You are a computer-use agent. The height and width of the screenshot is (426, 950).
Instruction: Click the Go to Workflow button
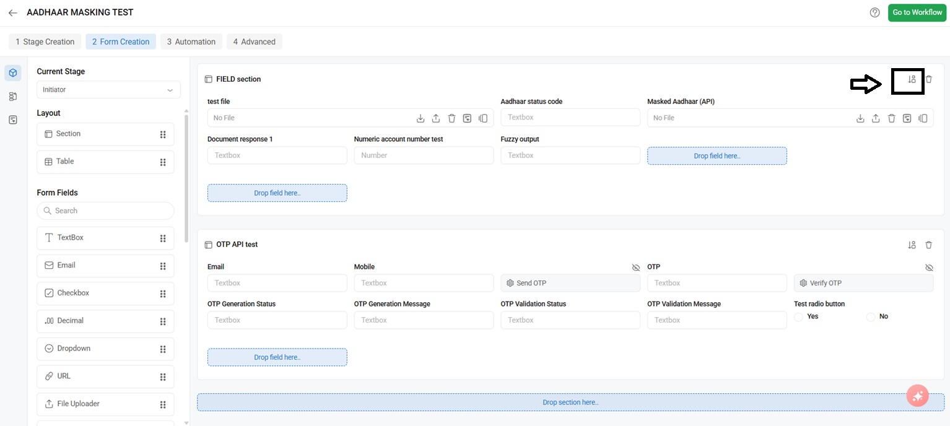[x=917, y=12]
